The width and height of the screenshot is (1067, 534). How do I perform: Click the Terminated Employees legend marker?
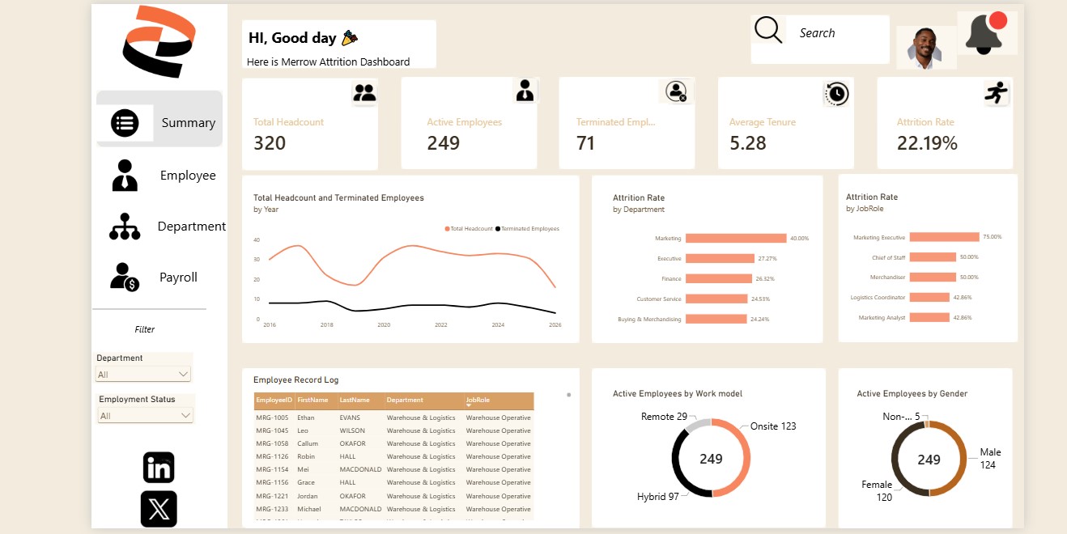498,229
